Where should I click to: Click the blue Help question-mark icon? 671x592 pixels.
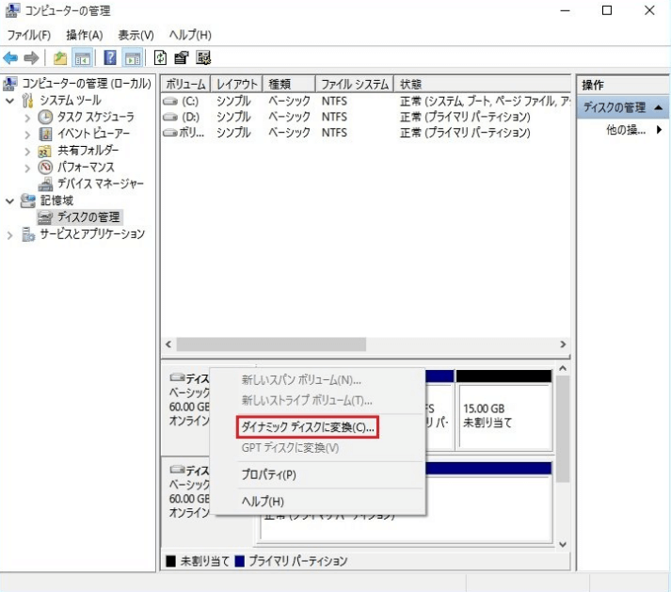tap(110, 57)
